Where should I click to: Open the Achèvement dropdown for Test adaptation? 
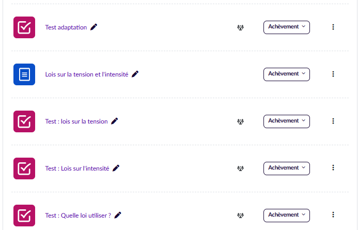(x=287, y=27)
